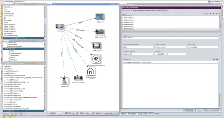
Task: Switch to the HTML view tab
Action: coord(151,114)
